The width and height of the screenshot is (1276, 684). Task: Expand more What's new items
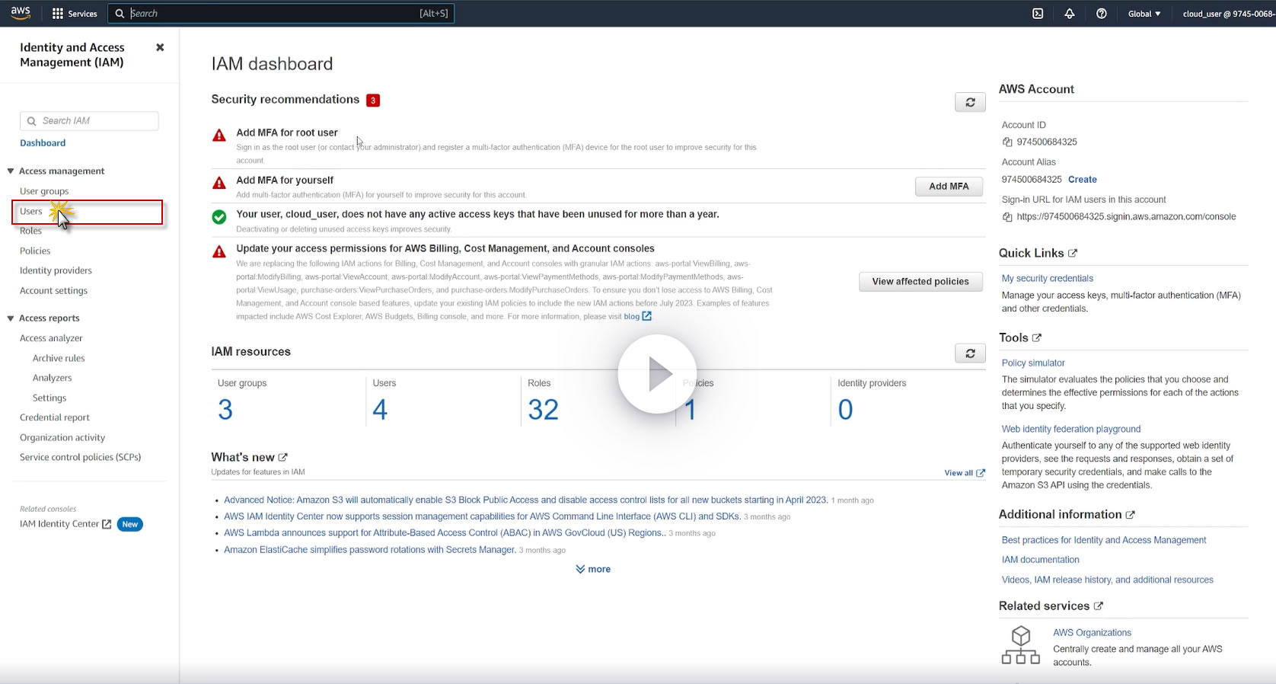[593, 569]
